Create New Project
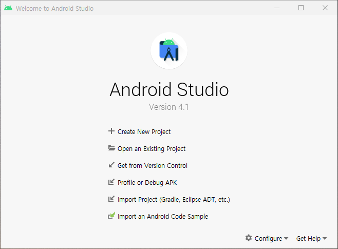Viewport: 338px width, 249px height. [x=144, y=131]
